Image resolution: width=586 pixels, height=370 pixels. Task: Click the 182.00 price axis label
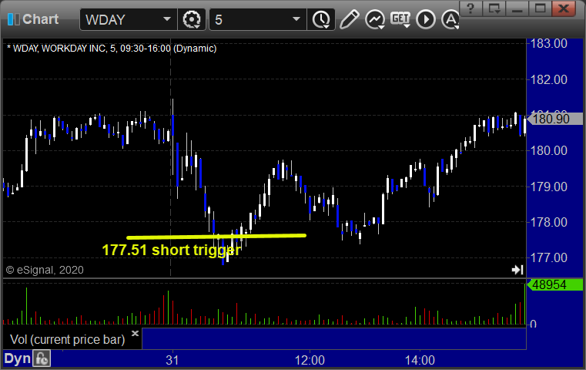tap(548, 79)
